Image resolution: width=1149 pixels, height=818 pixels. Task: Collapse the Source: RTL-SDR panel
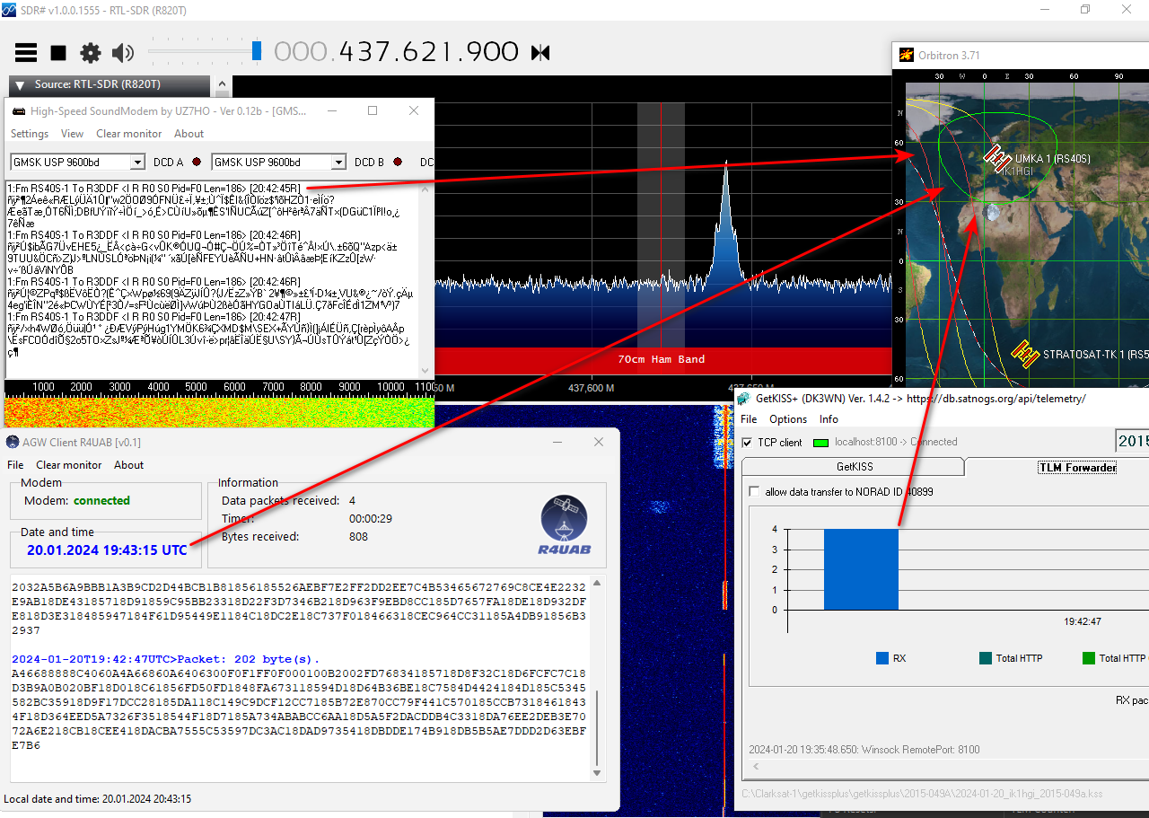(20, 85)
